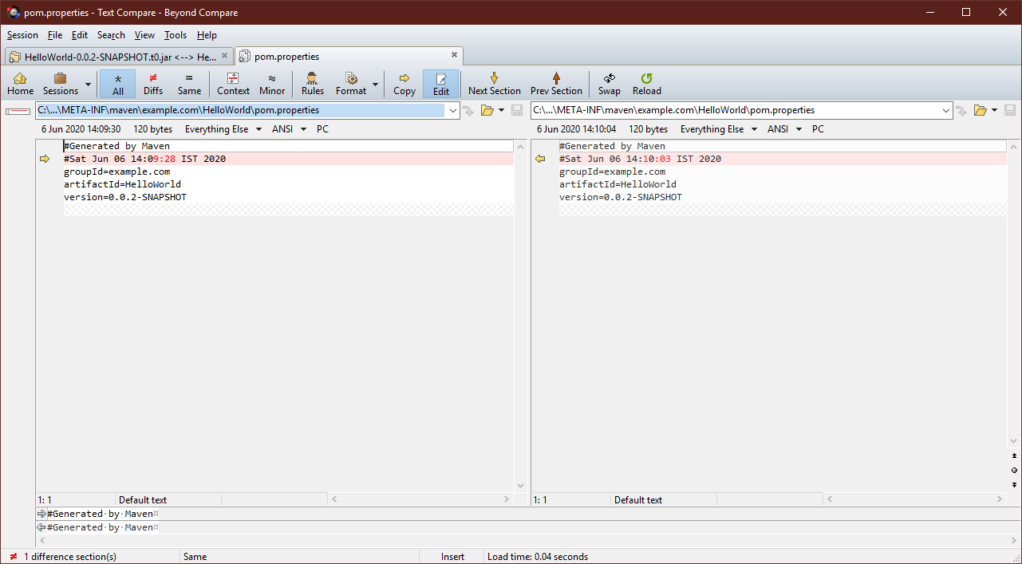Viewport: 1022px width, 564px height.
Task: Toggle the Diffs display filter
Action: (x=153, y=84)
